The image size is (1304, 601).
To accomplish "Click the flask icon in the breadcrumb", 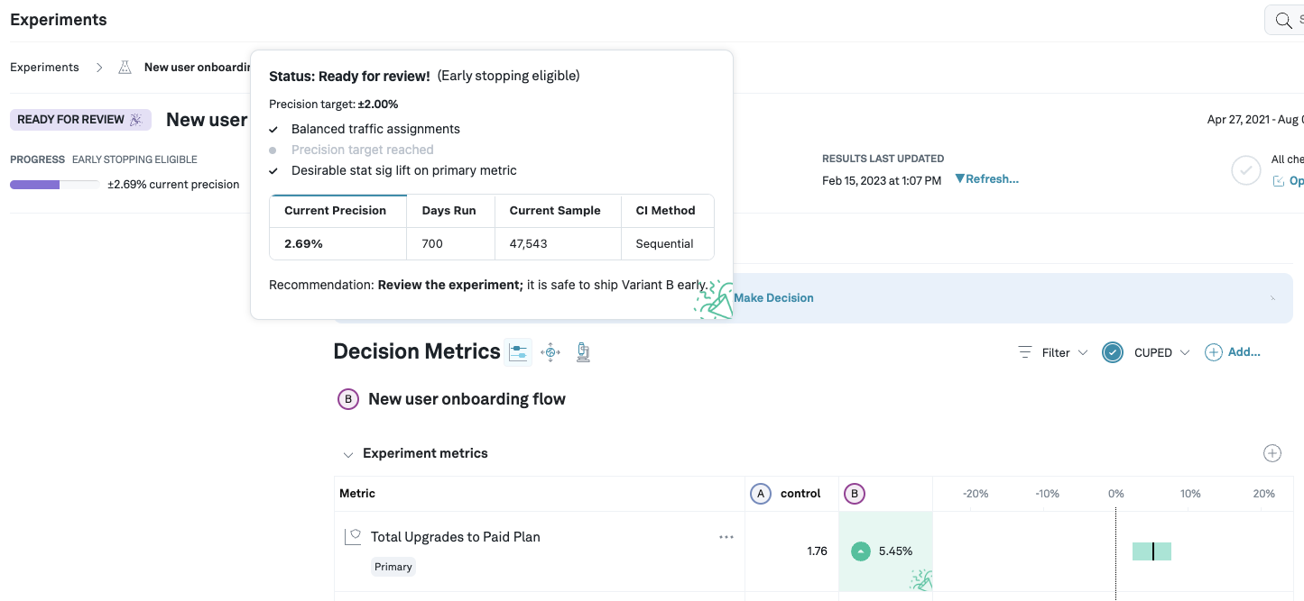I will [125, 68].
